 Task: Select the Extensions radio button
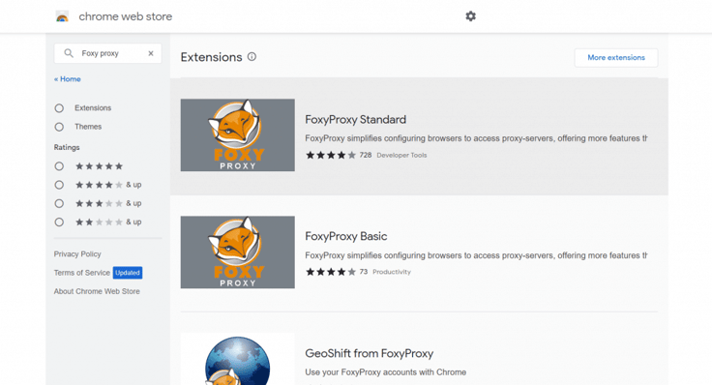59,108
